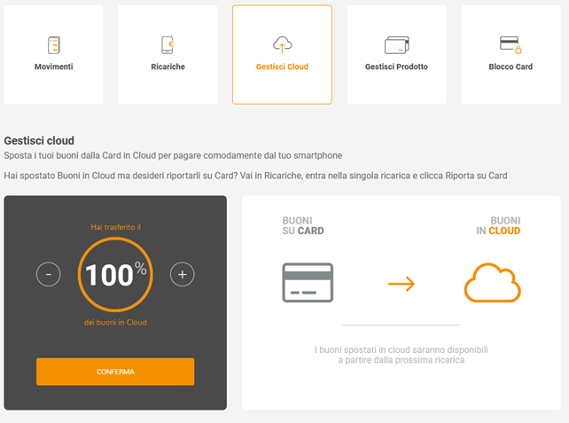Click the 'BUONI IN CLOUD' heading
569x423 pixels.
498,225
